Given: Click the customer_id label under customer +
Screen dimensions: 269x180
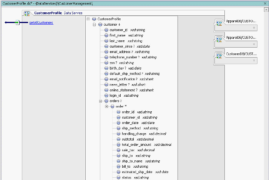Looking at the screenshot, I should point(118,30).
